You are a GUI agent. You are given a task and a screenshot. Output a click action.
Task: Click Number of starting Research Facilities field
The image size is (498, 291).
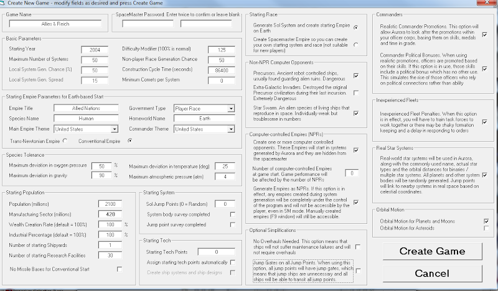click(x=110, y=255)
